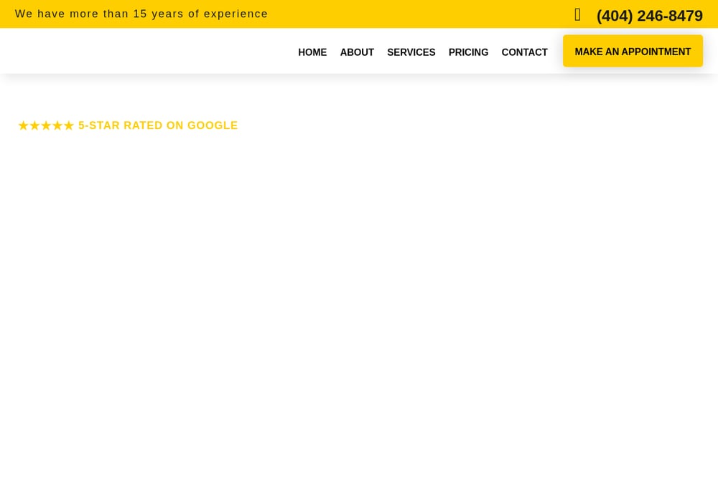Image resolution: width=718 pixels, height=478 pixels.
Task: Click the fourth star in the rating row
Action: 57,125
